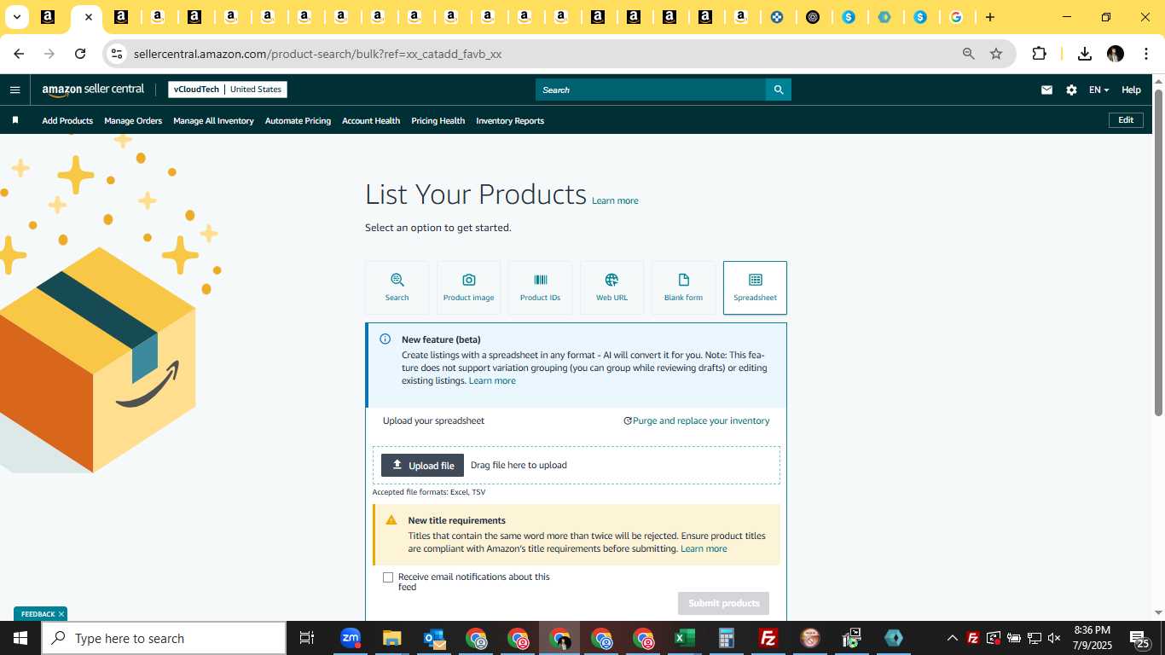Click the muted volume icon in system tray
Image resolution: width=1165 pixels, height=655 pixels.
click(1054, 638)
